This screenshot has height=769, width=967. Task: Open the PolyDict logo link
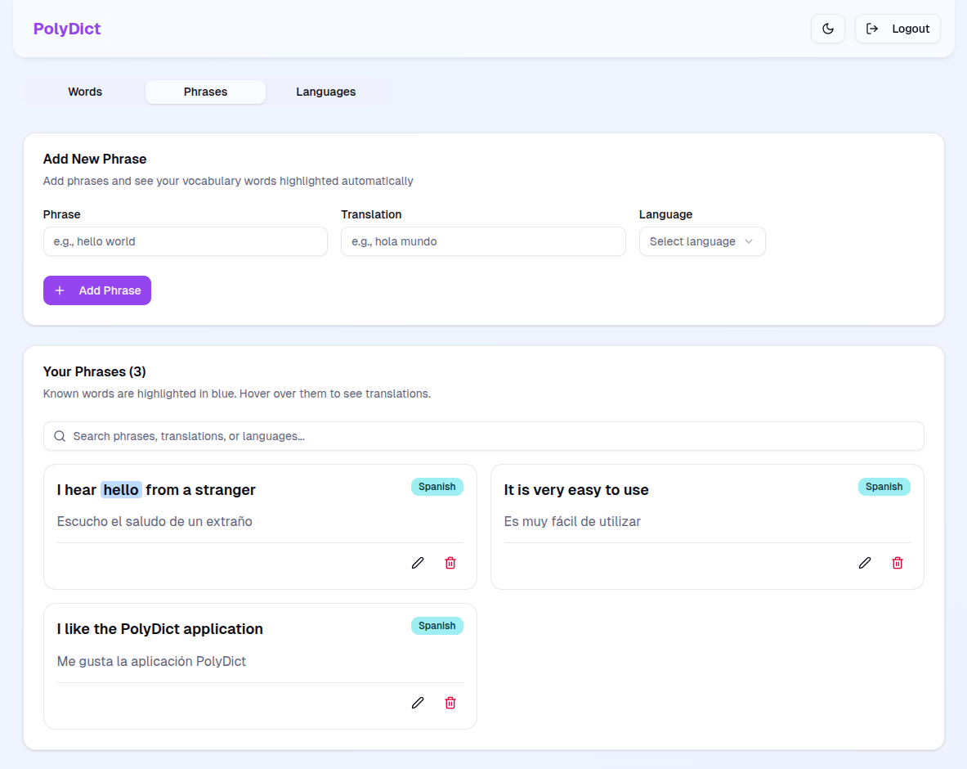tap(66, 29)
